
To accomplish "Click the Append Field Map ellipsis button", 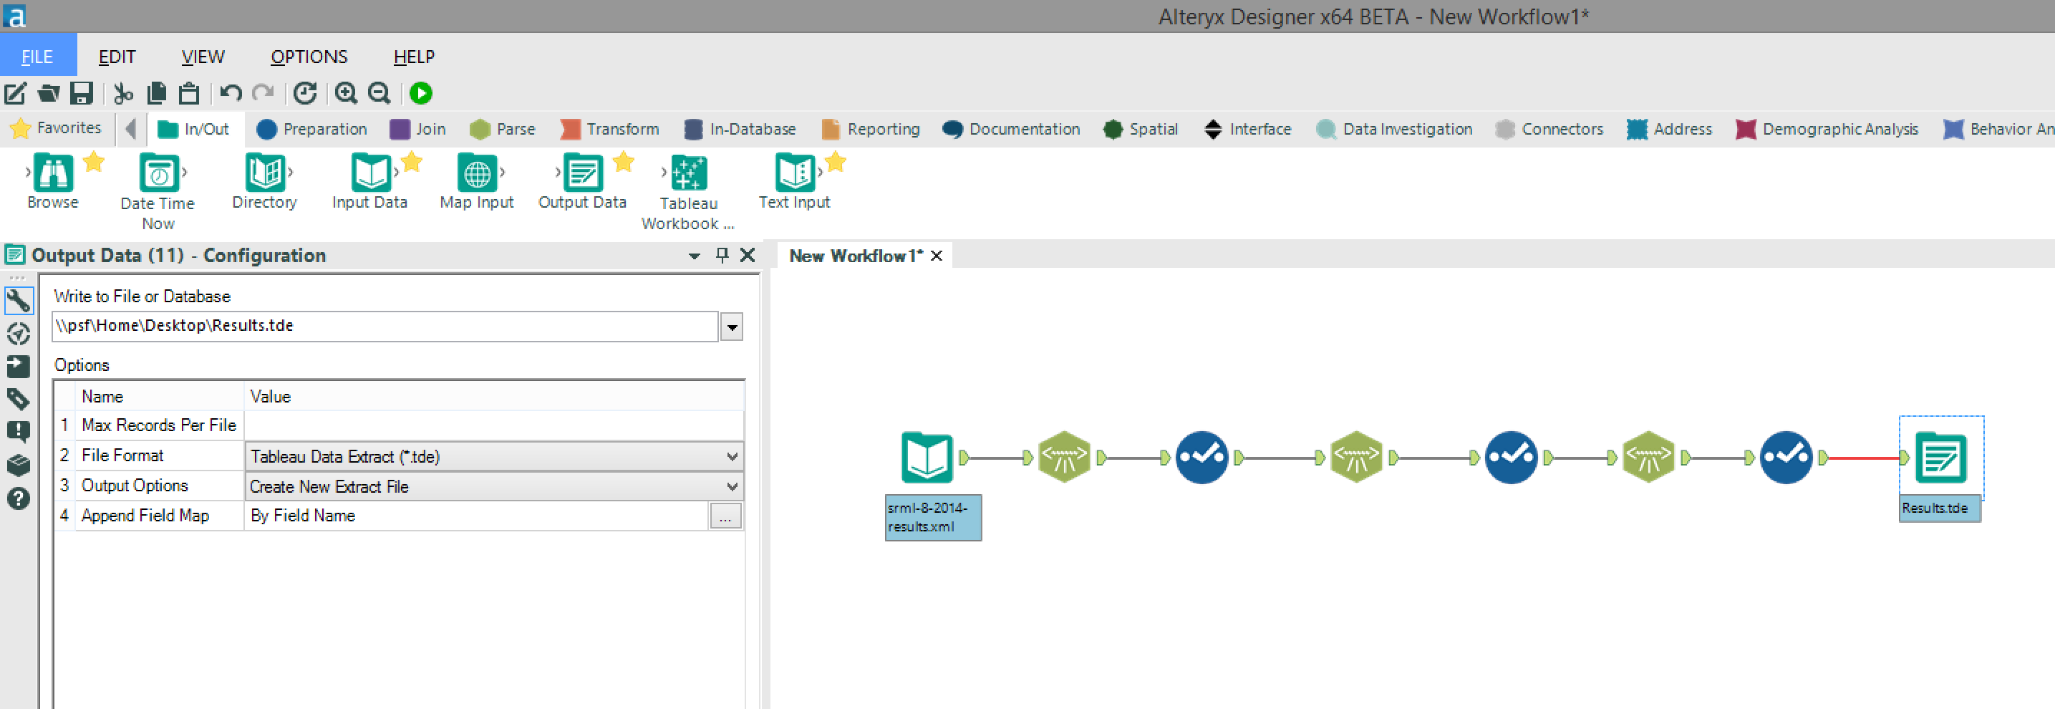I will coord(725,516).
